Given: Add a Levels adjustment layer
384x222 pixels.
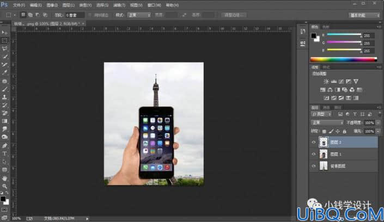Looking at the screenshot, I should tap(333, 82).
